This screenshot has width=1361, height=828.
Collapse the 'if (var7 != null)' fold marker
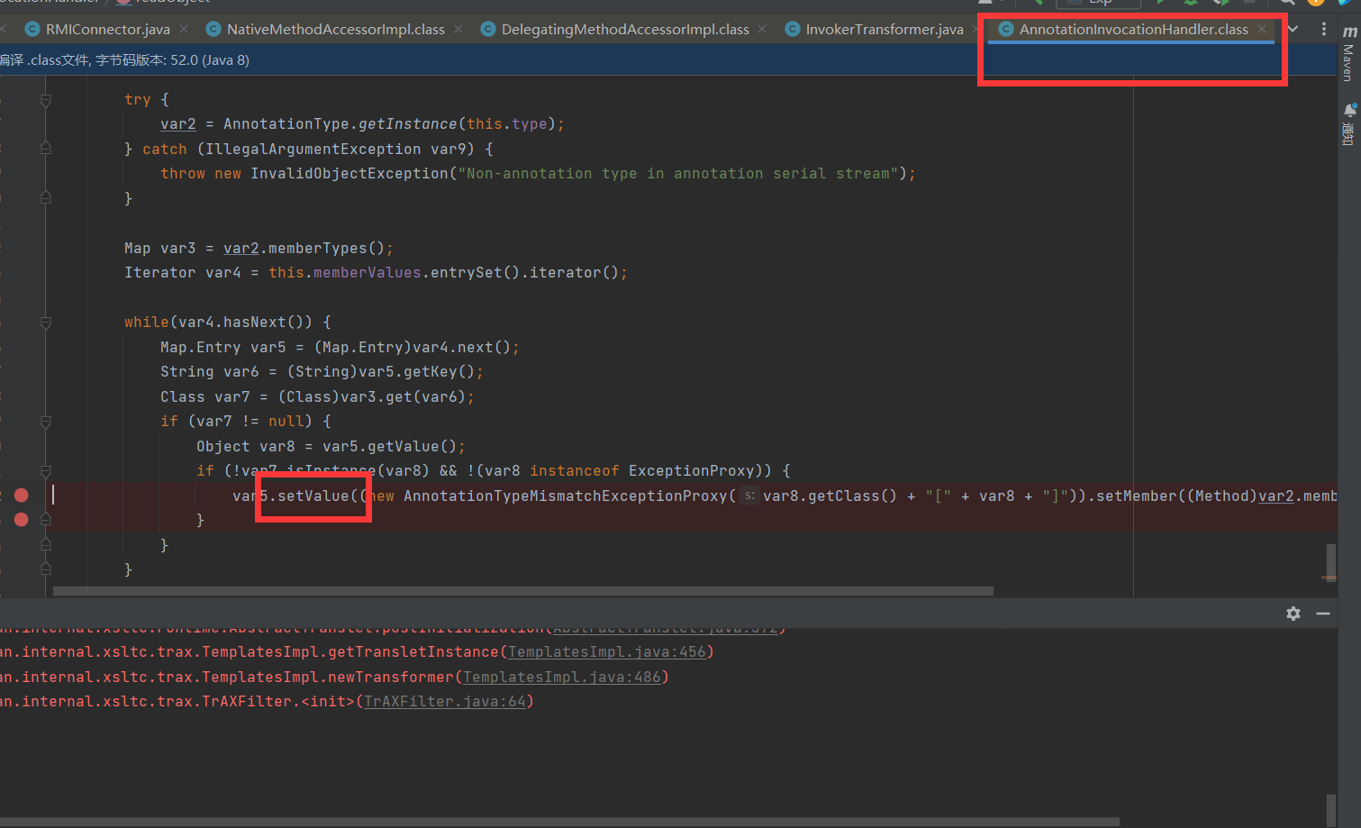pyautogui.click(x=46, y=422)
